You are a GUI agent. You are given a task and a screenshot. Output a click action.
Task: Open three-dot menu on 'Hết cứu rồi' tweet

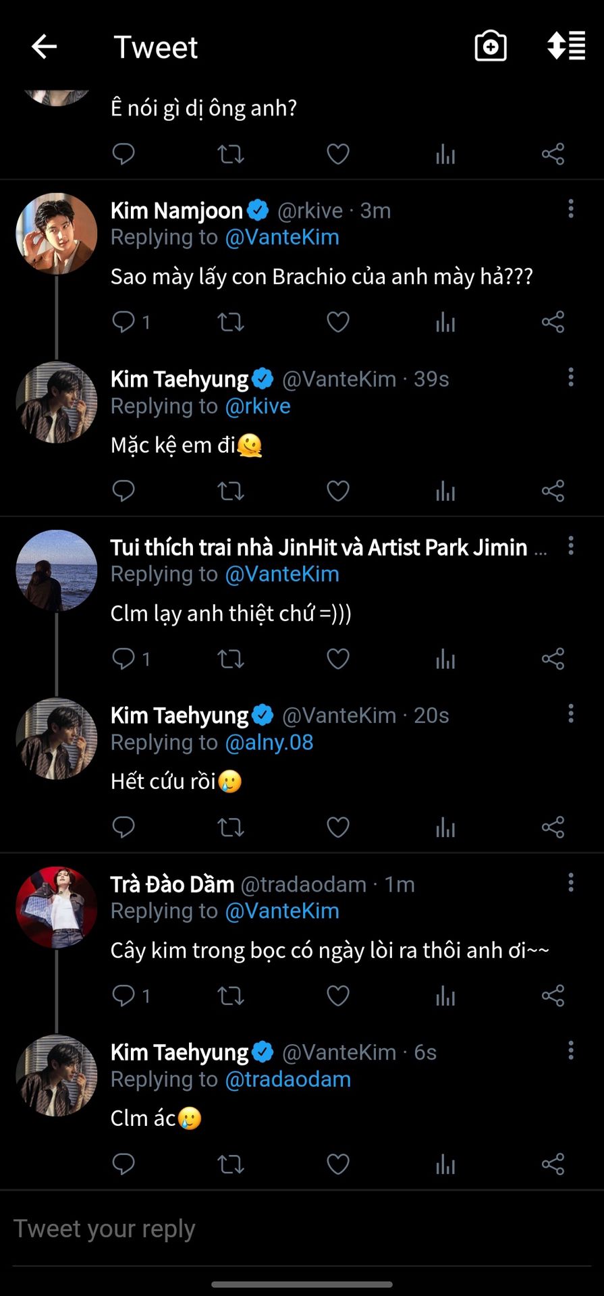point(571,713)
